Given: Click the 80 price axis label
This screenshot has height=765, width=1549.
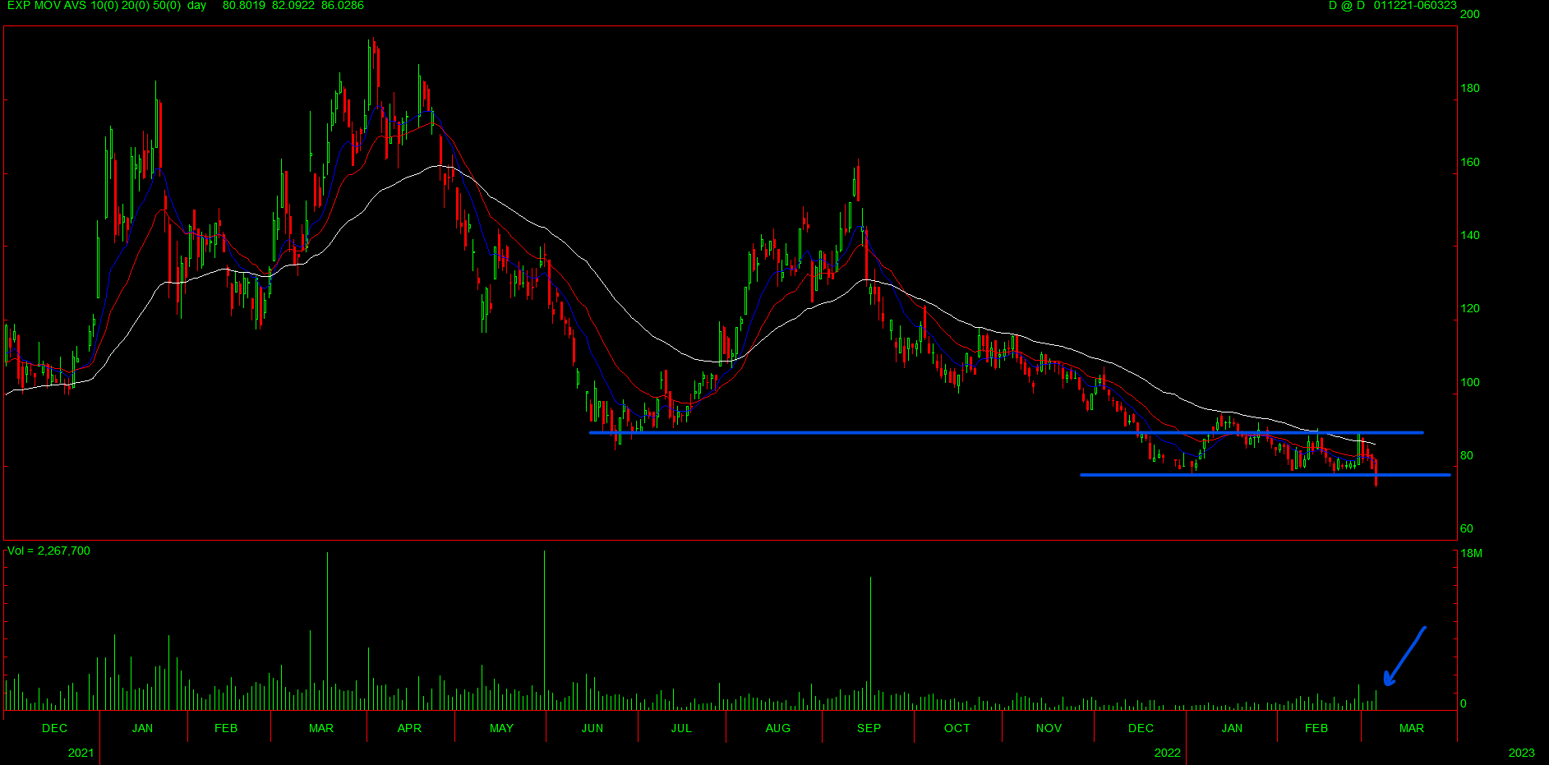Looking at the screenshot, I should [1467, 455].
